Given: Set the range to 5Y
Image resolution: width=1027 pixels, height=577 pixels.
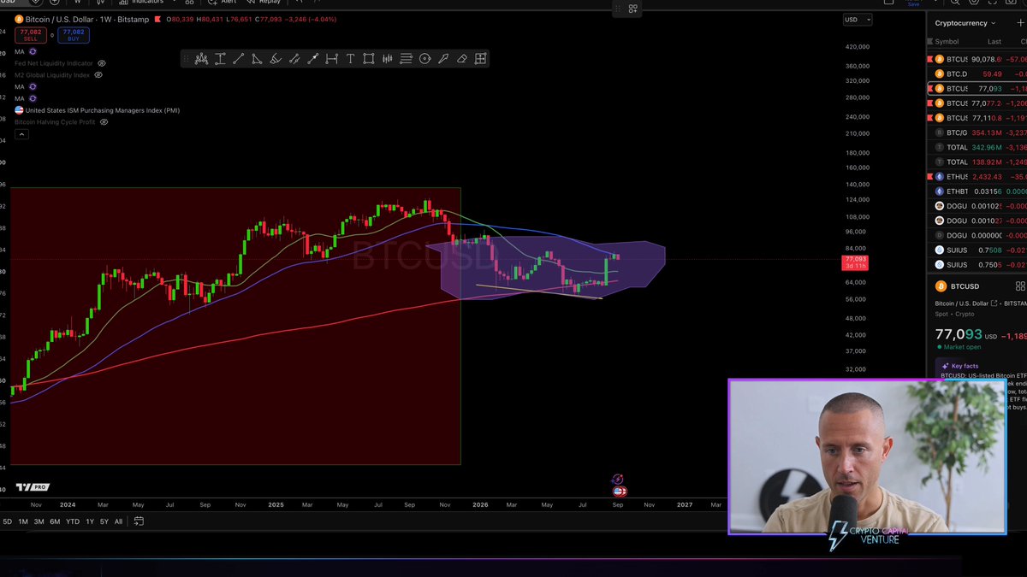Looking at the screenshot, I should (x=104, y=521).
